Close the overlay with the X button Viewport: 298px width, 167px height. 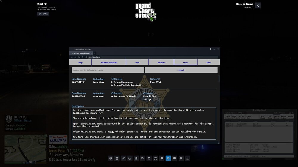click(x=258, y=5)
